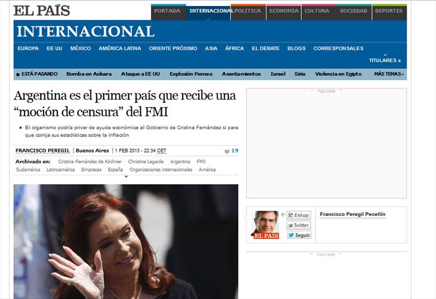The height and width of the screenshot is (299, 436).
Task: Switch to the DEPORTES tab
Action: point(389,11)
